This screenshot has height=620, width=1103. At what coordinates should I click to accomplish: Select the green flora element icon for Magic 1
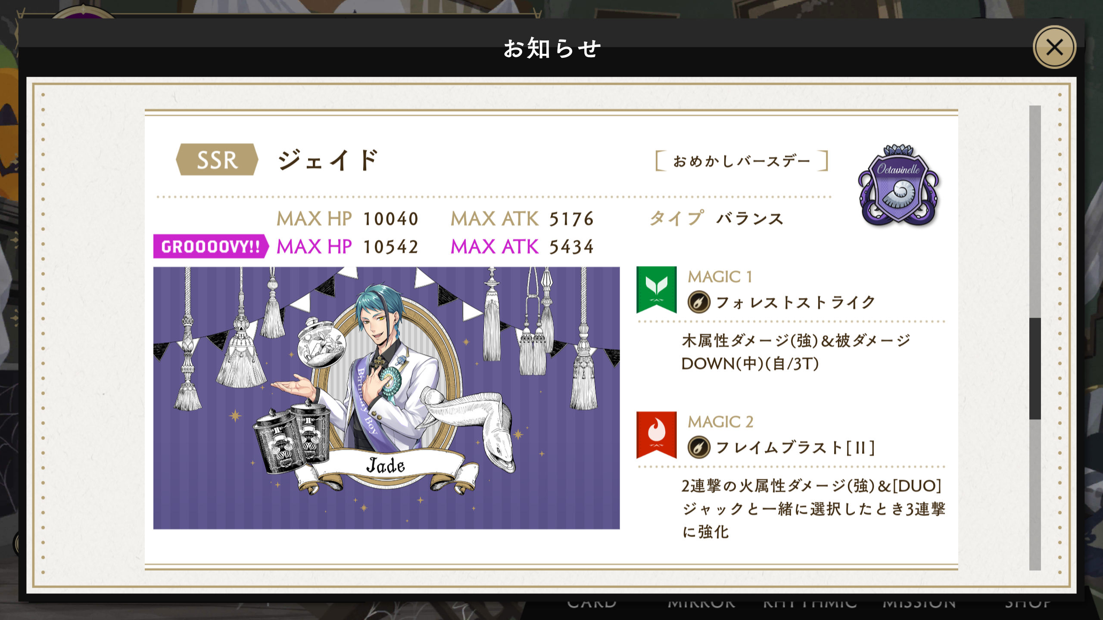[x=656, y=289]
